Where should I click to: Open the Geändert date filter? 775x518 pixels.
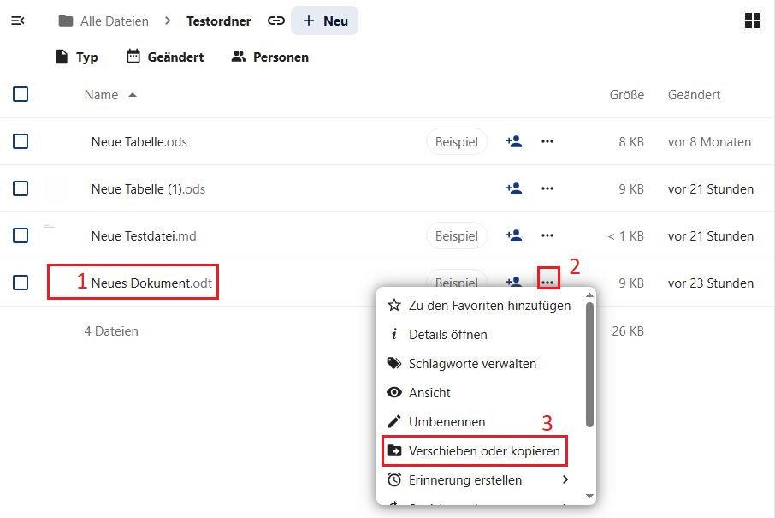(x=165, y=57)
